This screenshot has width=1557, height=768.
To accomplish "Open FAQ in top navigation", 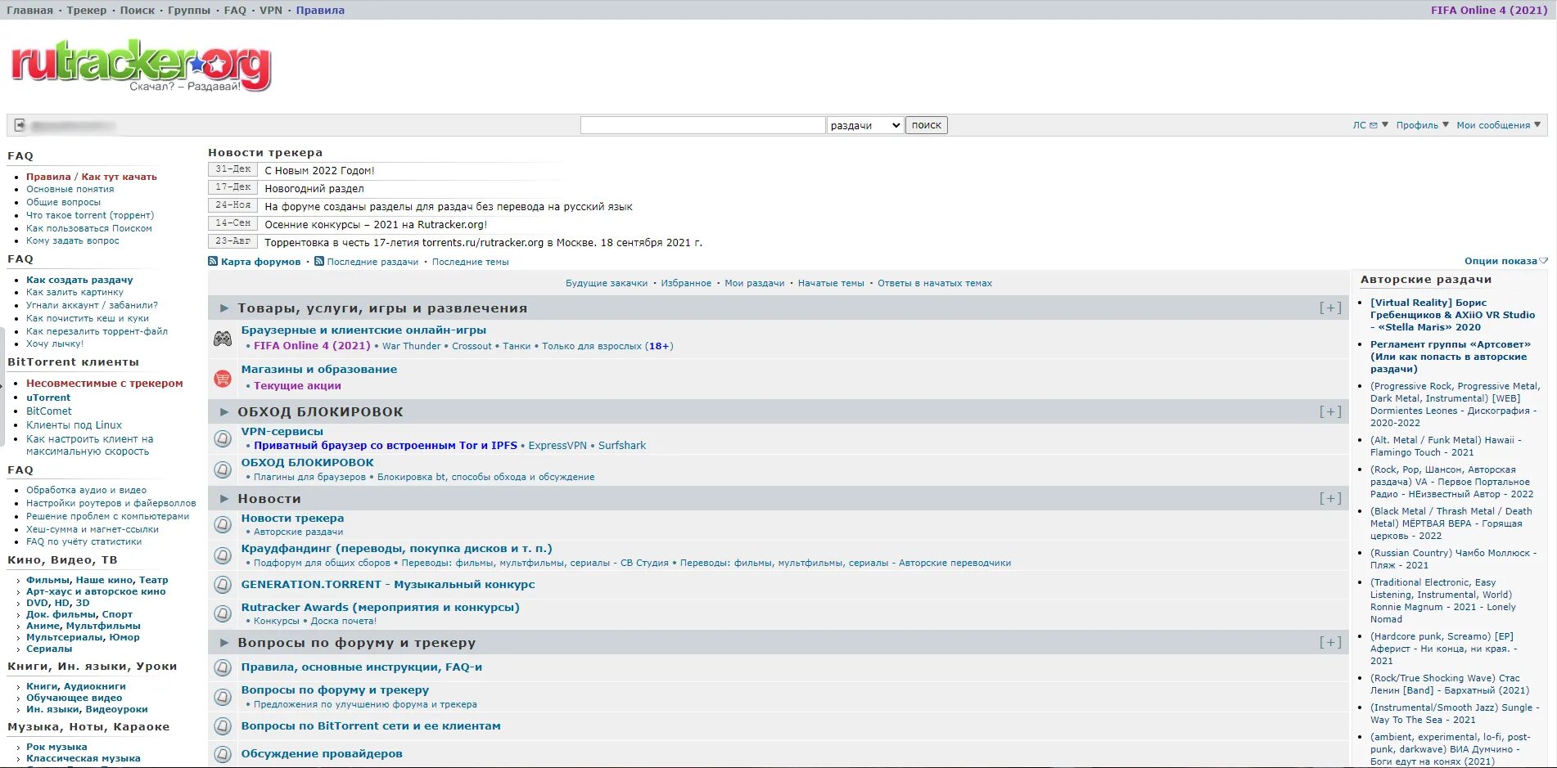I will pos(235,10).
